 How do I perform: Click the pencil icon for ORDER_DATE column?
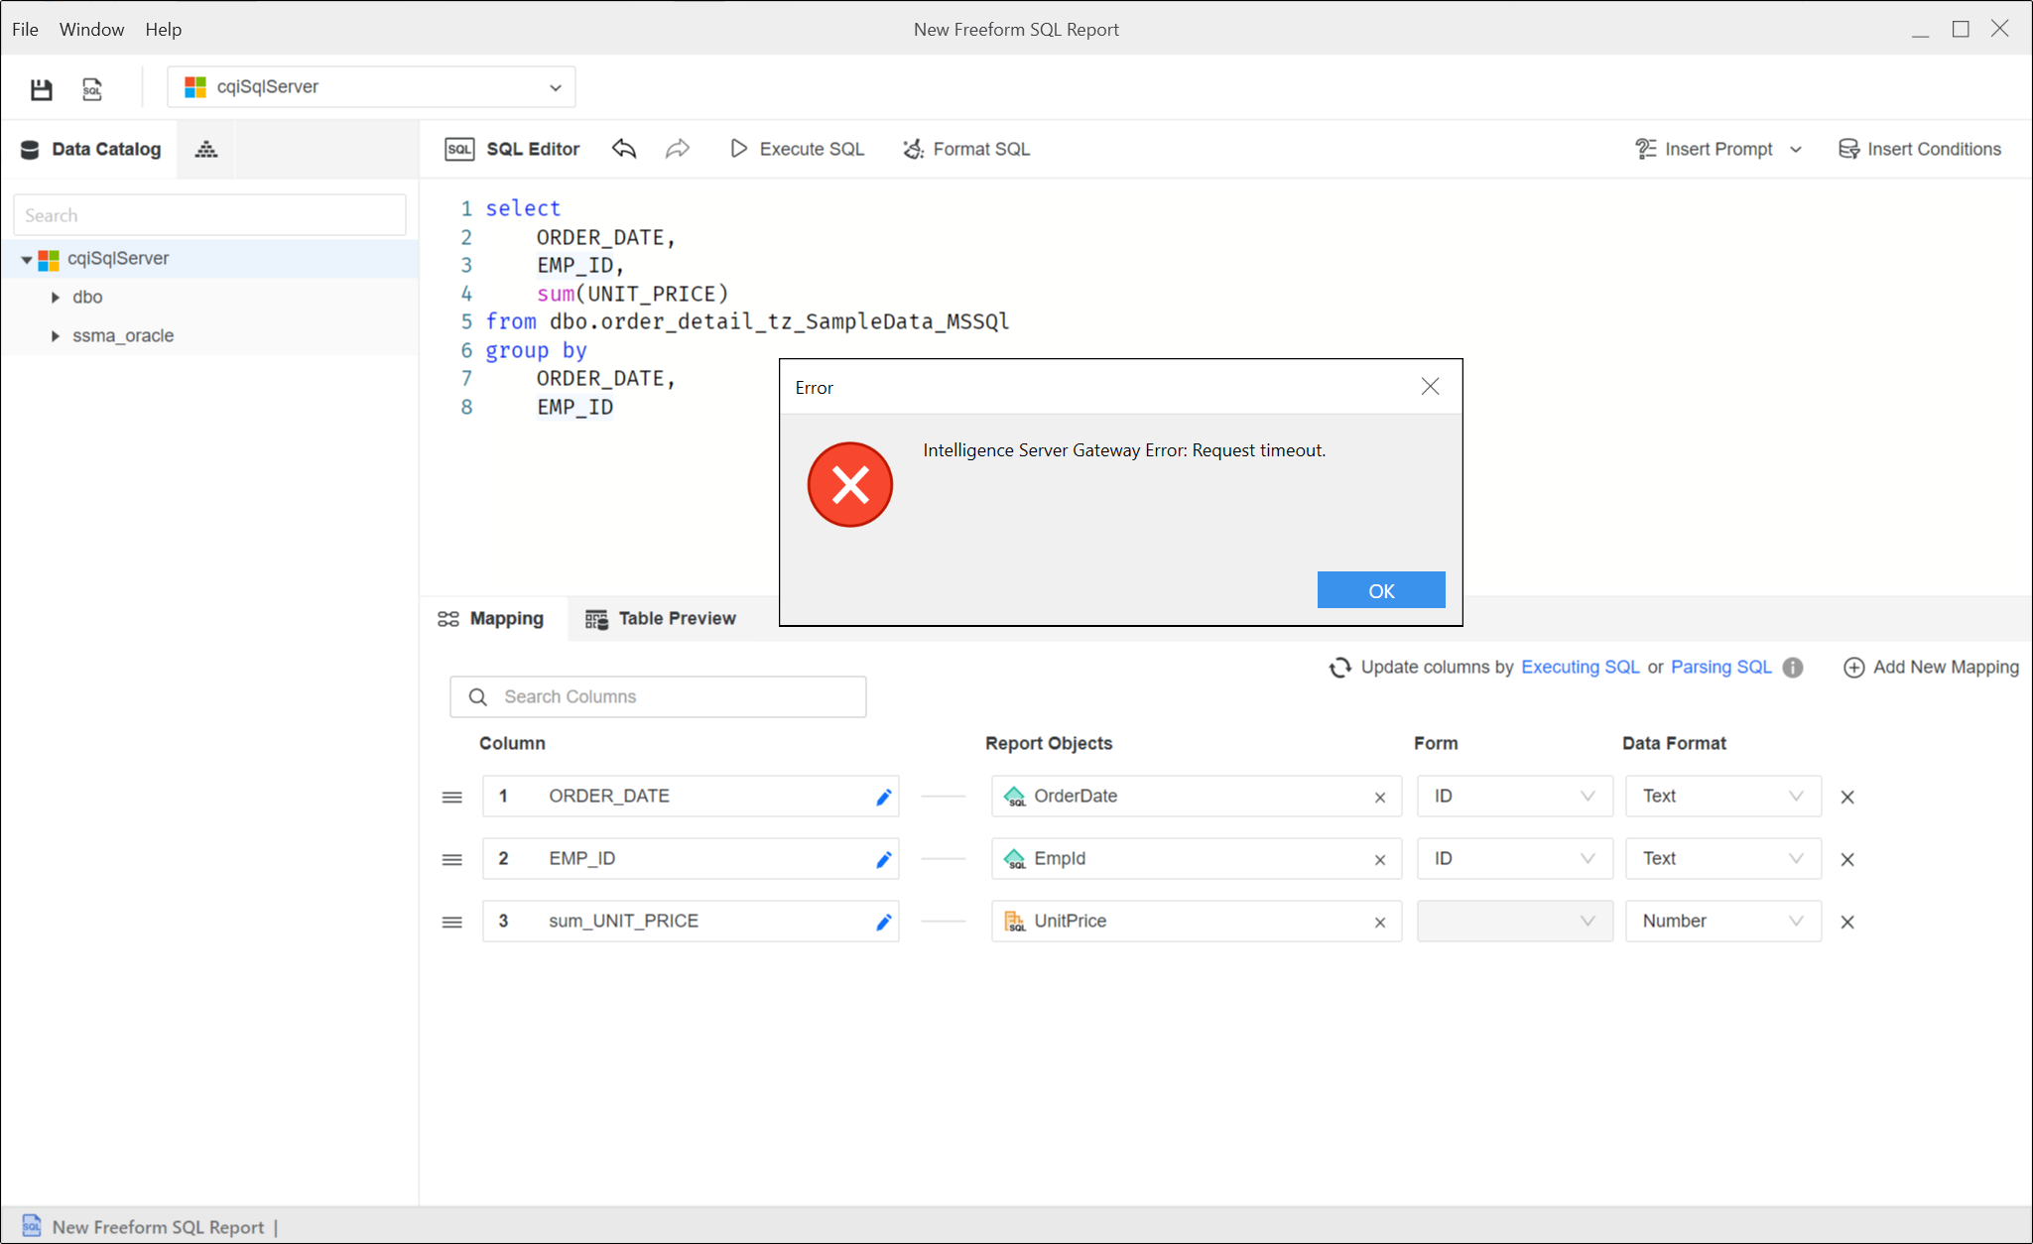883,797
